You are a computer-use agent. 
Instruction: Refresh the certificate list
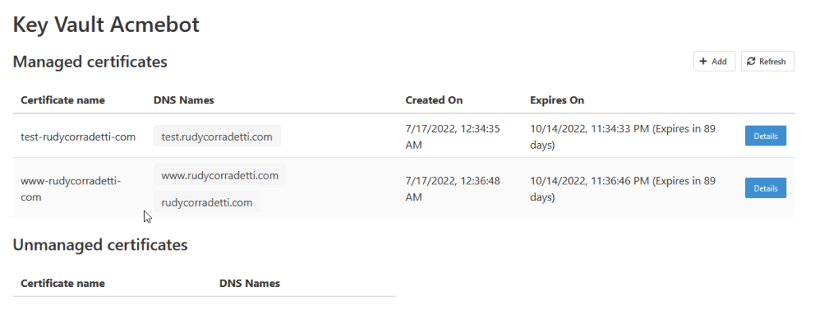pos(767,61)
